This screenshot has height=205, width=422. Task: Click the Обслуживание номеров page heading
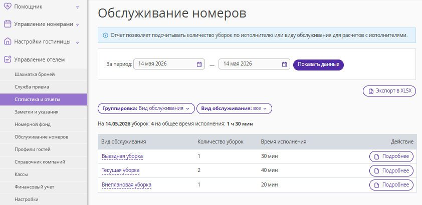point(172,13)
